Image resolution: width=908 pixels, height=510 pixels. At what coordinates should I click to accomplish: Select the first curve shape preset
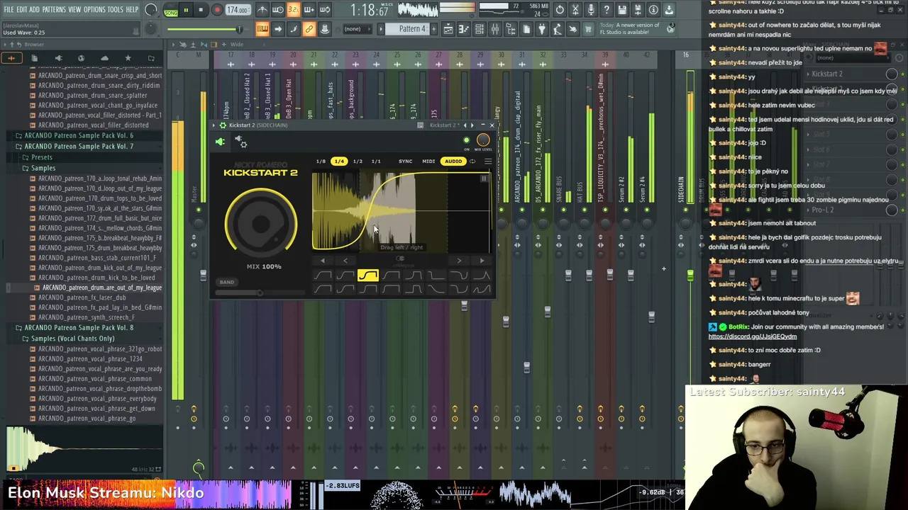click(323, 275)
